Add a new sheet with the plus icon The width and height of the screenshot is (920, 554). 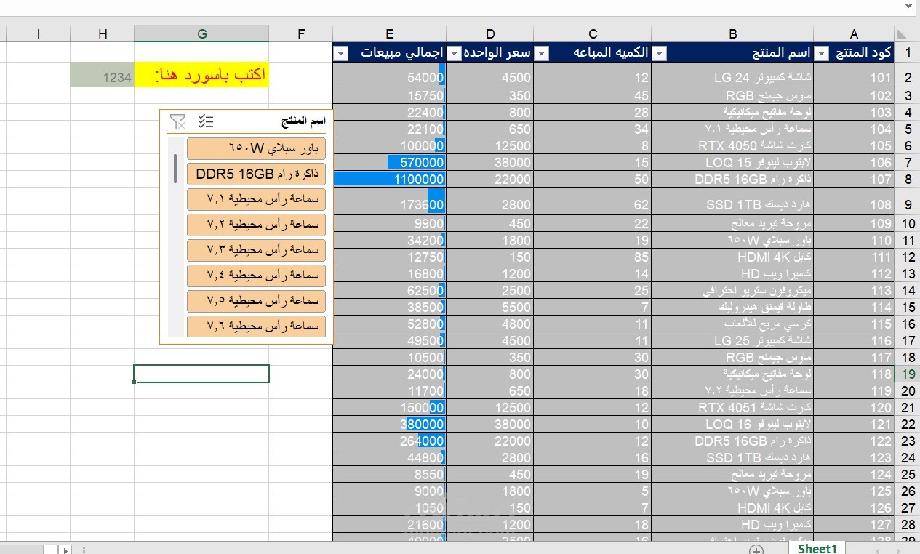(x=756, y=550)
